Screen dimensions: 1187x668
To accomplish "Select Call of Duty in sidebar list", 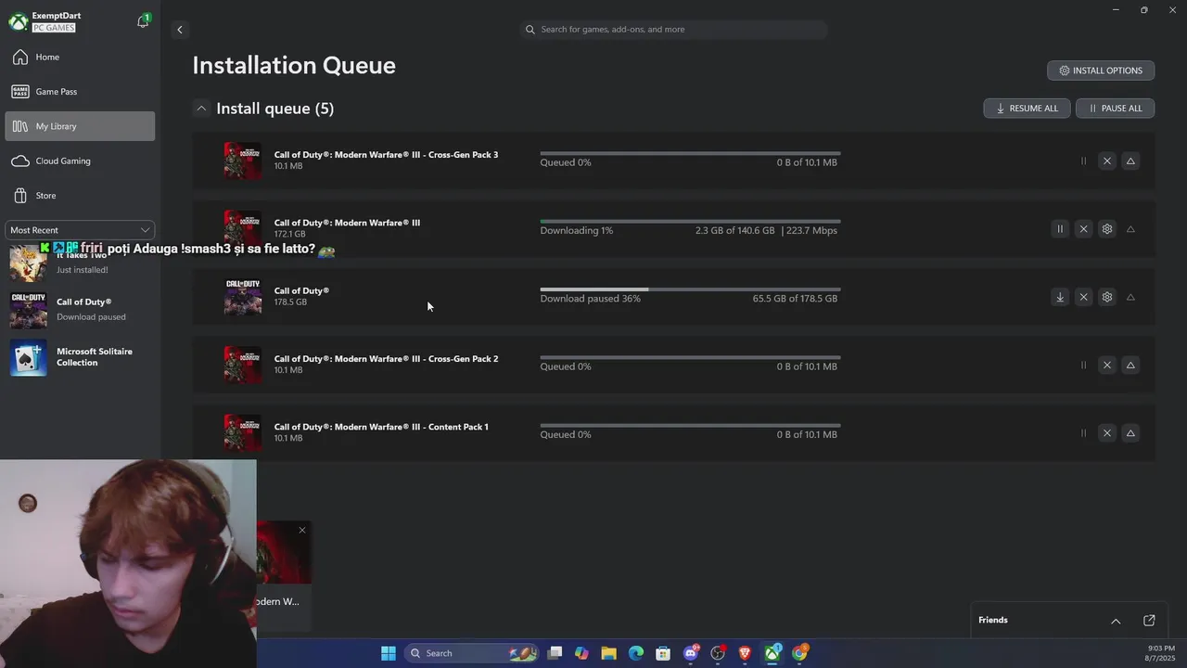I will point(80,309).
